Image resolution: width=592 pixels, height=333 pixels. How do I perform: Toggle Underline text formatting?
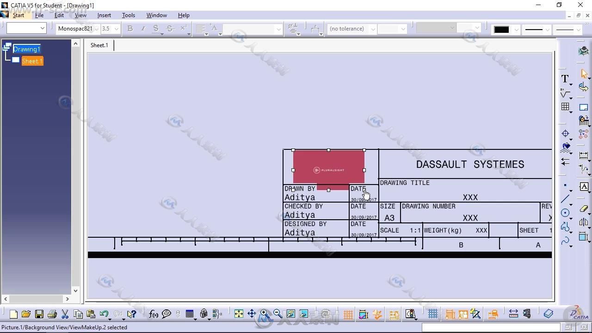pos(156,29)
